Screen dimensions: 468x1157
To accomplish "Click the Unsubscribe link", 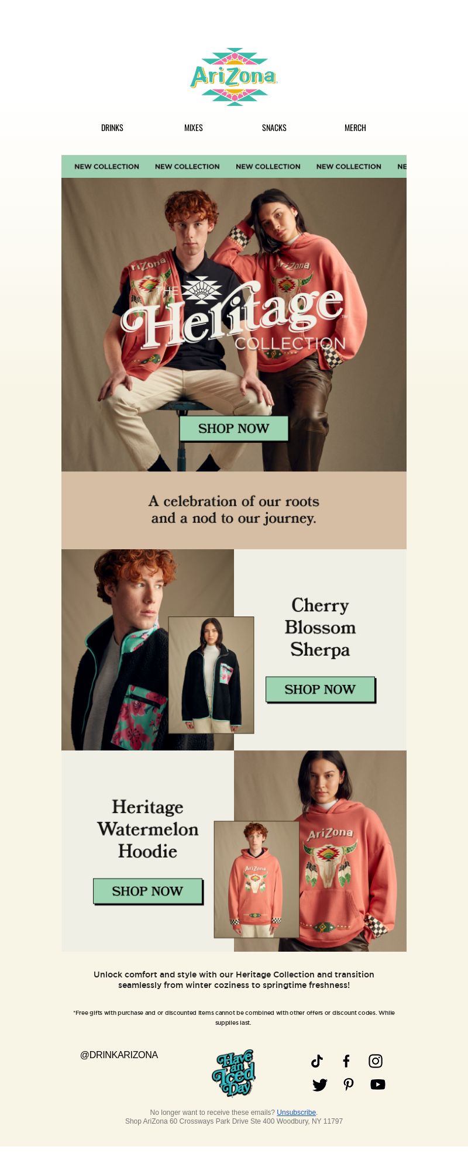I will click(x=296, y=1113).
